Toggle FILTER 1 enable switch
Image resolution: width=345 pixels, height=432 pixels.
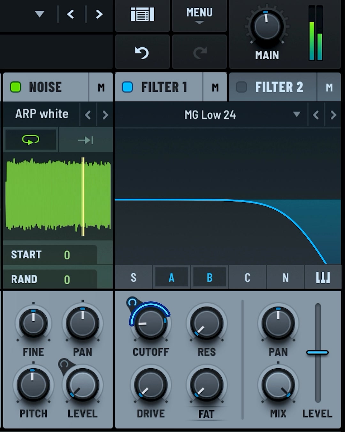127,87
